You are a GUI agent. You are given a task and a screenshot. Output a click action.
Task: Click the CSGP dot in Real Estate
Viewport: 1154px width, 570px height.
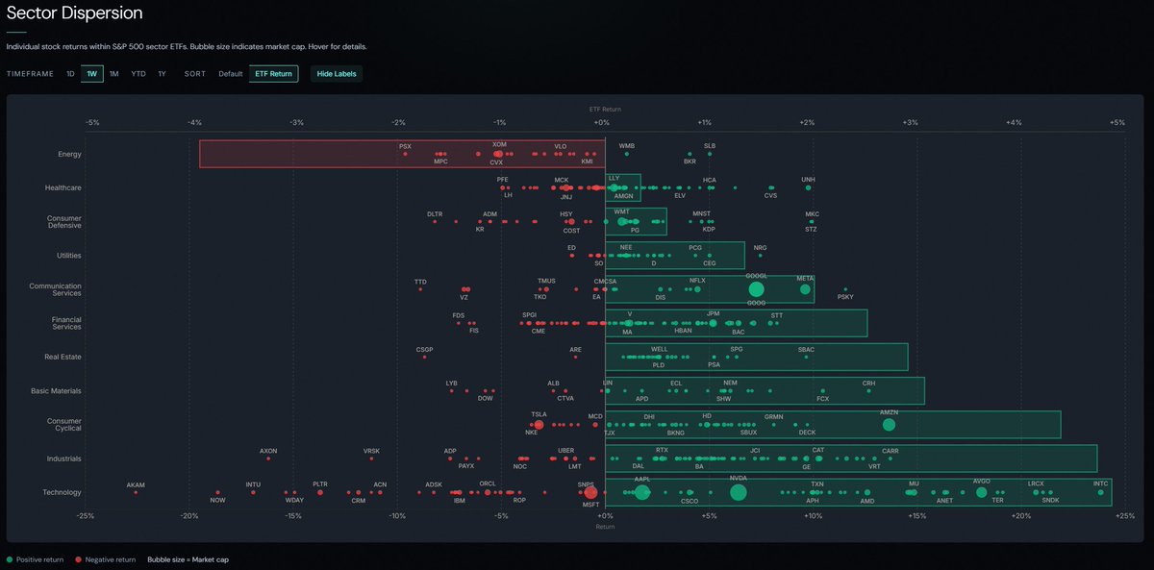pyautogui.click(x=424, y=357)
